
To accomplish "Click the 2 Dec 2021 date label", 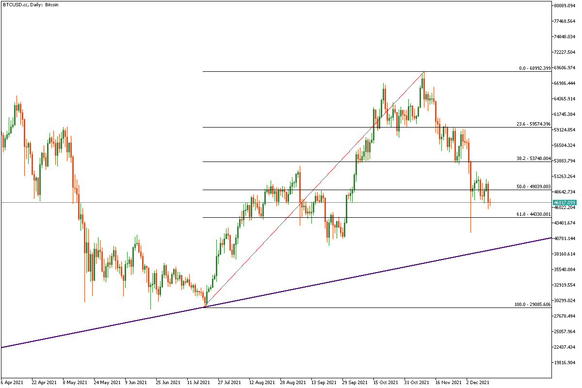I will pos(477,383).
